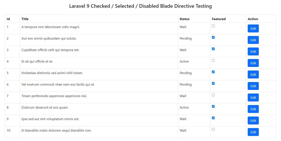This screenshot has width=281, height=141.
Task: Click Edit on row 6
Action: click(x=253, y=86)
